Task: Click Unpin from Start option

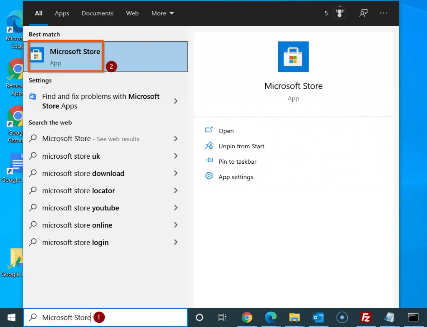Action: click(241, 146)
